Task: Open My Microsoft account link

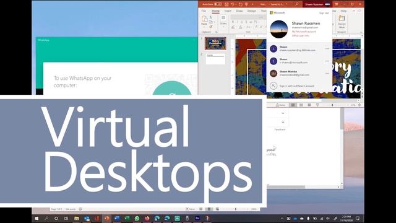Action: 304,32
